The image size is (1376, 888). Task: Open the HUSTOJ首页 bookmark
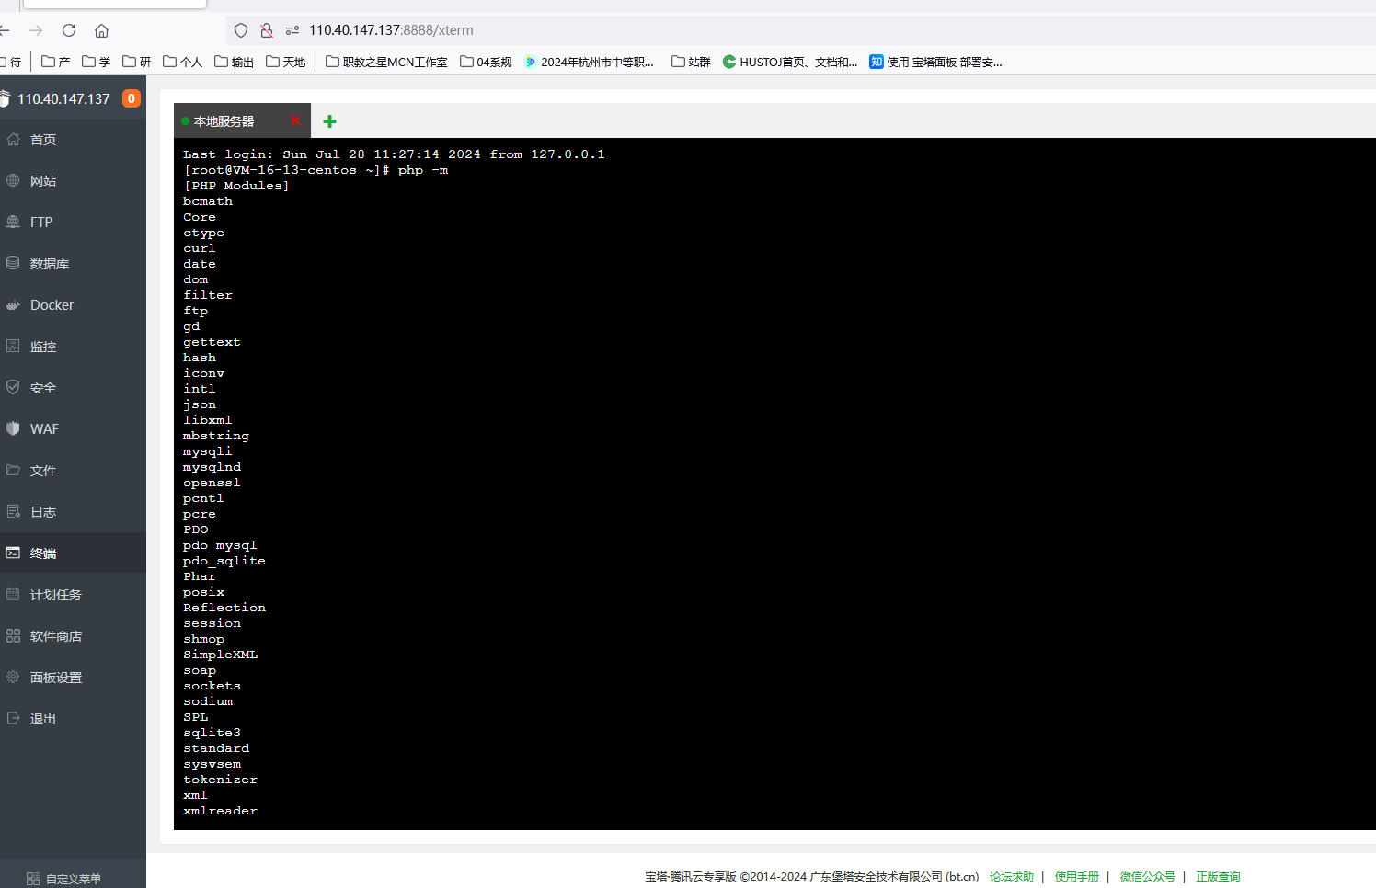pos(790,62)
